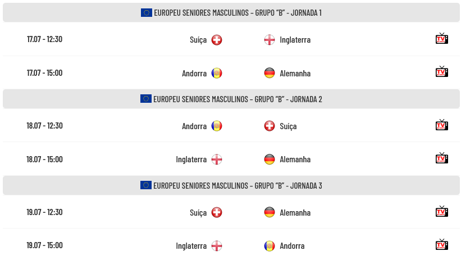Click Andorra flag in 17.07 15:00 match

tap(217, 73)
